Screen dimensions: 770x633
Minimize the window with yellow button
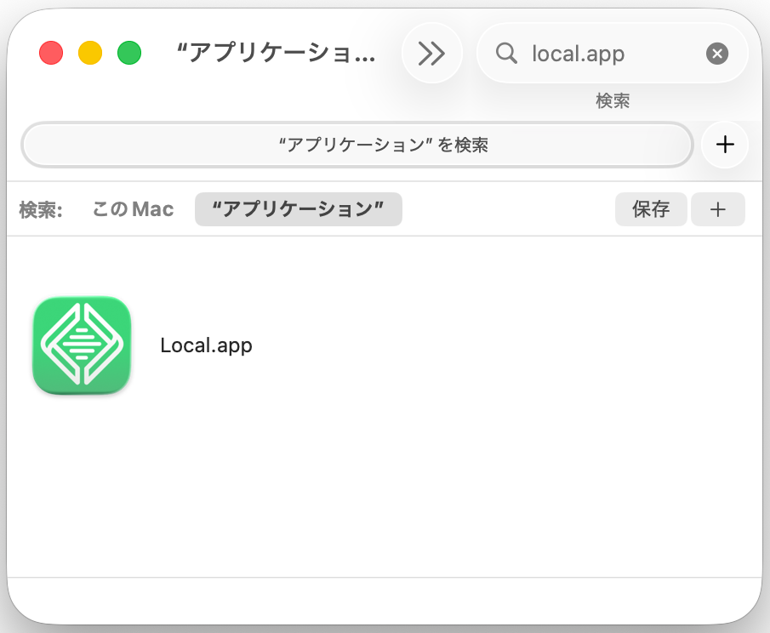pyautogui.click(x=90, y=53)
